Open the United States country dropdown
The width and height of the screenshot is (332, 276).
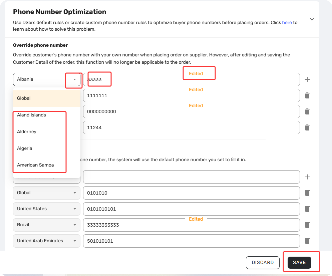click(x=47, y=209)
